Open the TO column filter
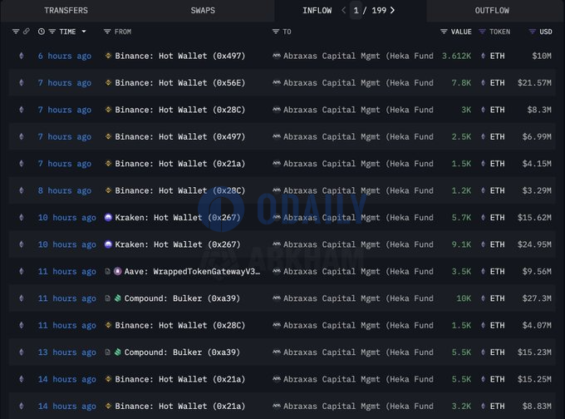The height and width of the screenshot is (419, 565). pyautogui.click(x=276, y=32)
